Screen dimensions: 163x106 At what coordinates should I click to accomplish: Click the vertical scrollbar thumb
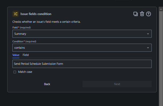pyautogui.click(x=161, y=59)
